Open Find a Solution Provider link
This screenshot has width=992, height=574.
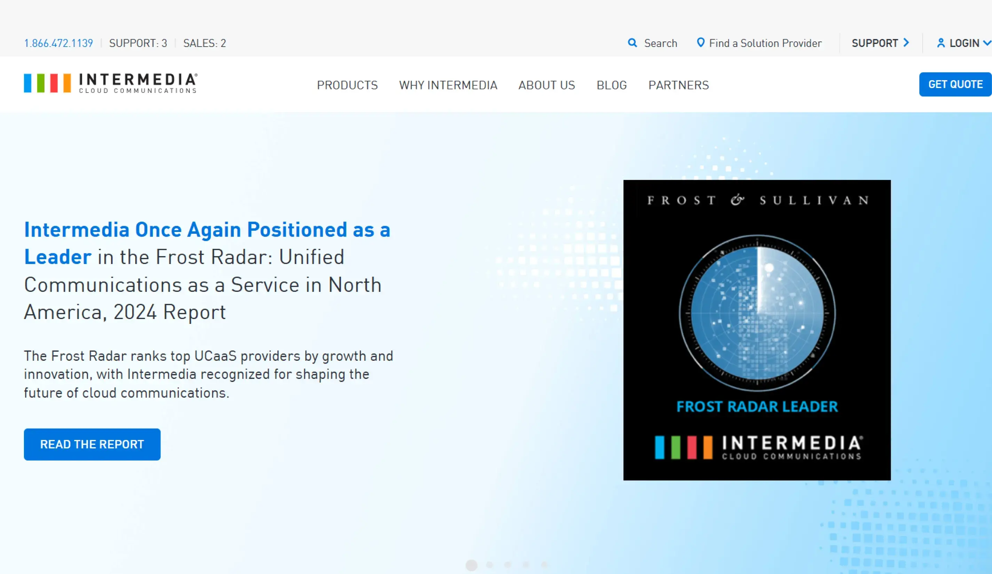tap(765, 43)
